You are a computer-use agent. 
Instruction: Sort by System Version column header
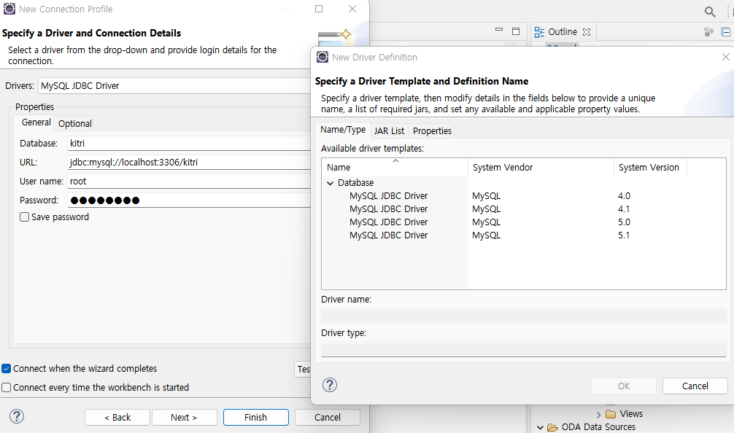(650, 168)
